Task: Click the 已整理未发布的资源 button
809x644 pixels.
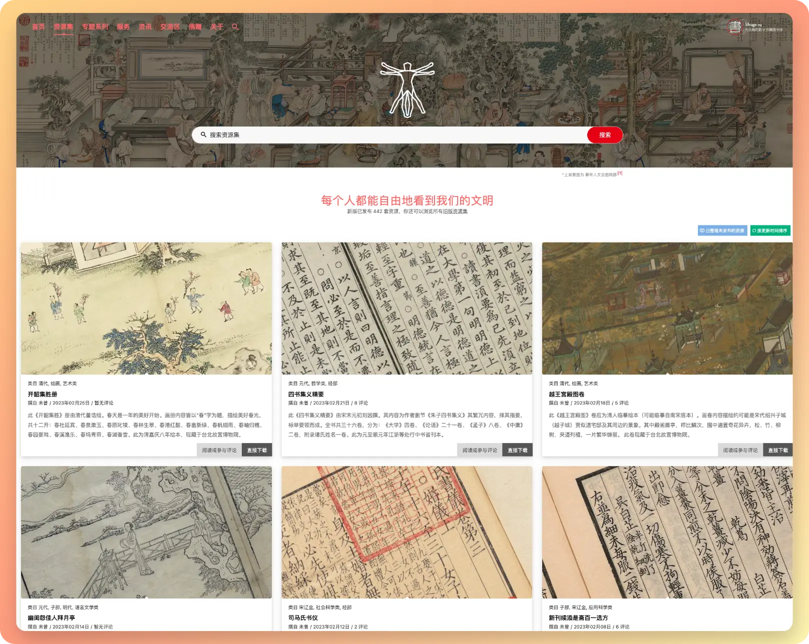Action: tap(722, 230)
